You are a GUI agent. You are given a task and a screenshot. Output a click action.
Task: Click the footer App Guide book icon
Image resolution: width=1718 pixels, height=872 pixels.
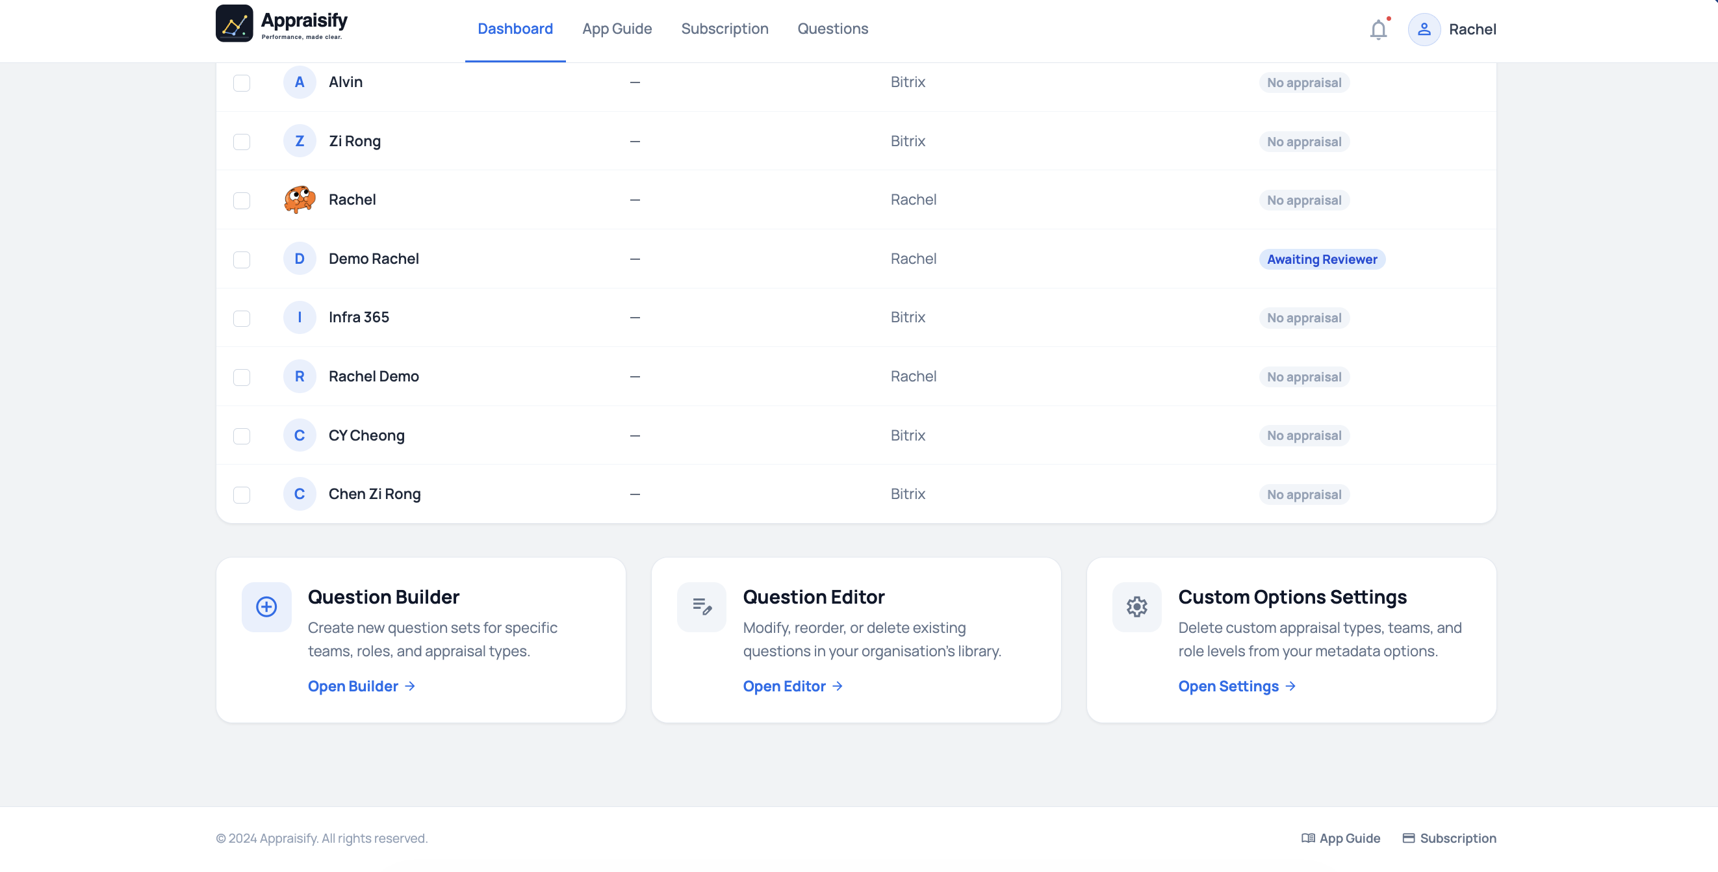1308,838
